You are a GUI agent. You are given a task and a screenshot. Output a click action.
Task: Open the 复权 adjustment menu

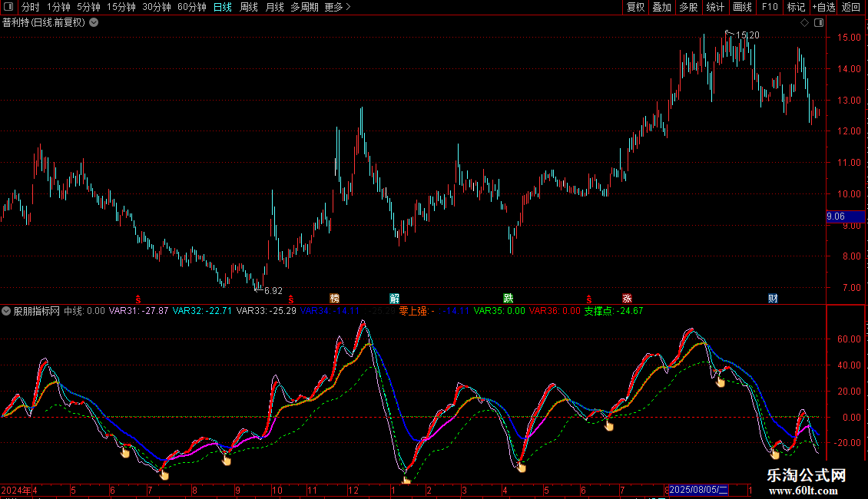(635, 7)
